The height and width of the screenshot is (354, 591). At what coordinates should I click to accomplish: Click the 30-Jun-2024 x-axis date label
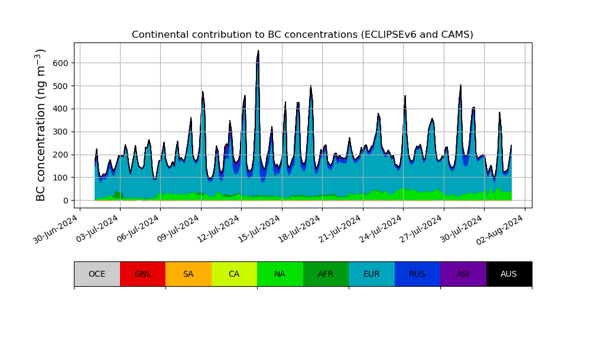(x=57, y=230)
